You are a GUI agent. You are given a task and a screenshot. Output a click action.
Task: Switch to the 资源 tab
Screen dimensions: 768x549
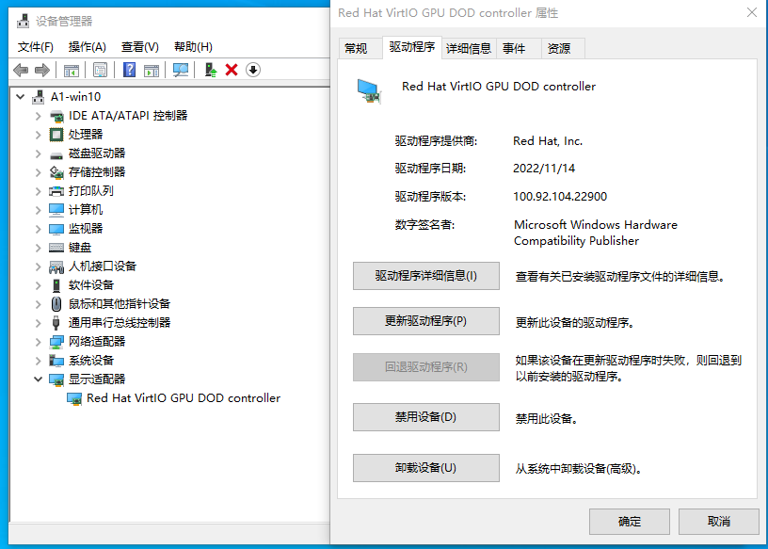(558, 48)
